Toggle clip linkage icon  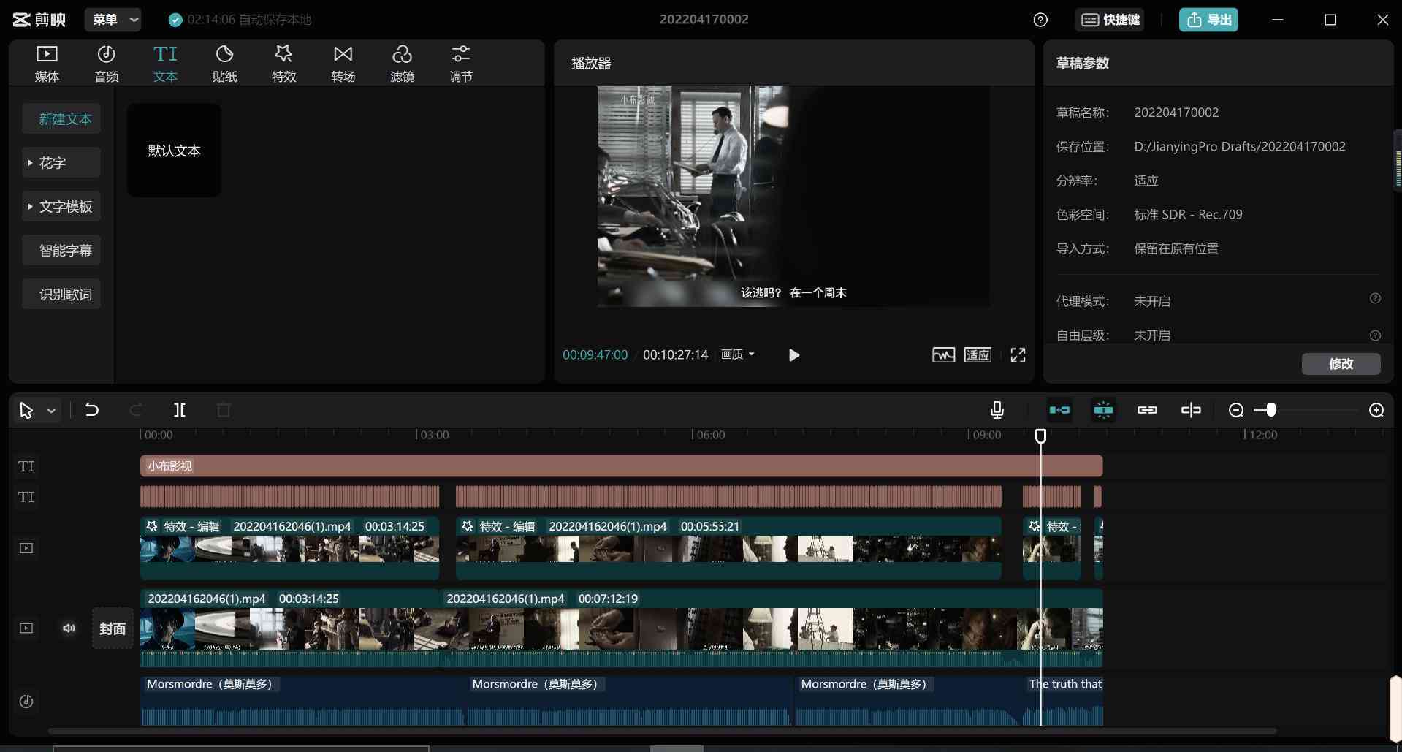click(x=1147, y=410)
